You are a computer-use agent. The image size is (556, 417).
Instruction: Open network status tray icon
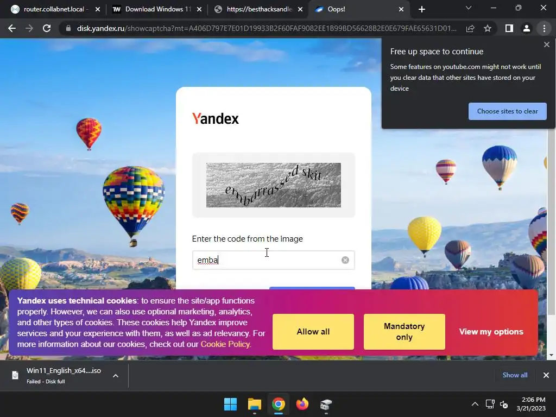tap(490, 404)
